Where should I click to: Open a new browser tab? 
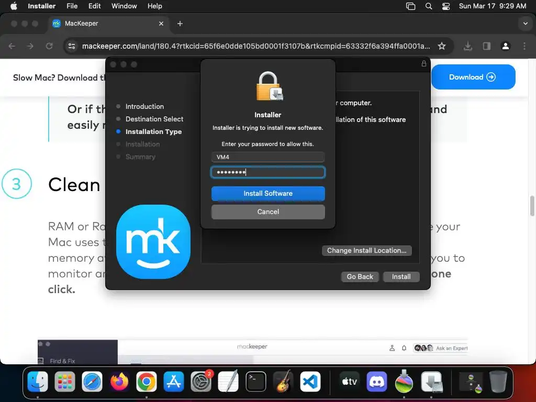point(180,24)
